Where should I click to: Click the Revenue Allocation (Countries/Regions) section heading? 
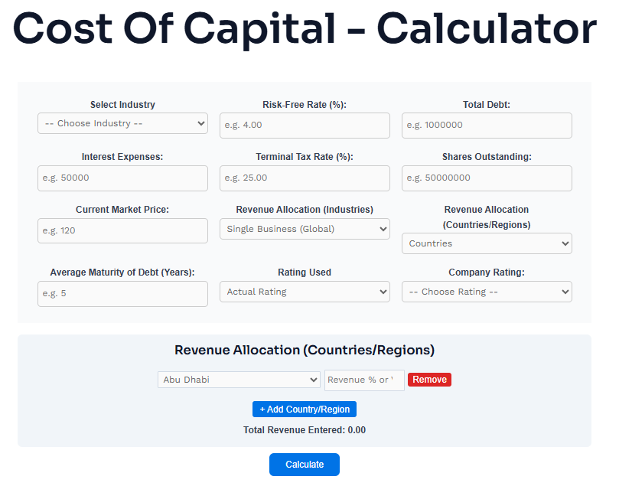click(x=305, y=351)
